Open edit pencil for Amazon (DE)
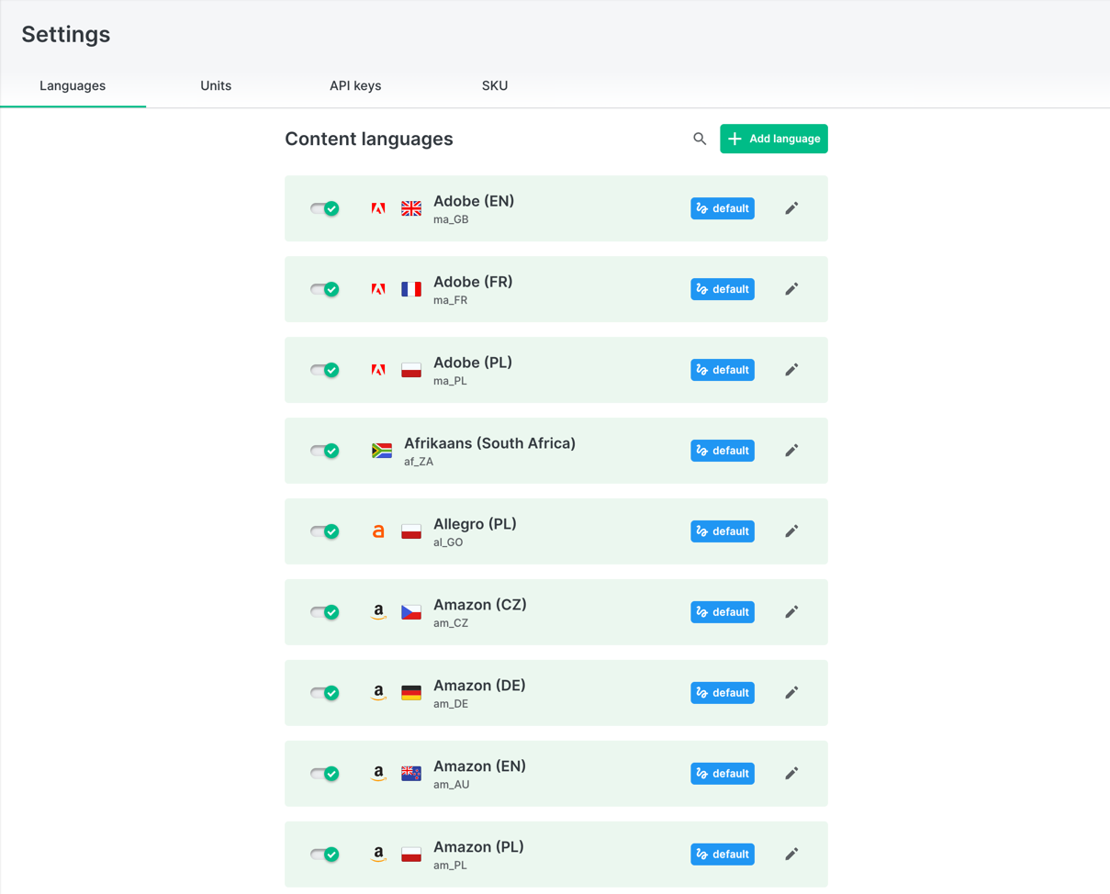 pyautogui.click(x=791, y=693)
